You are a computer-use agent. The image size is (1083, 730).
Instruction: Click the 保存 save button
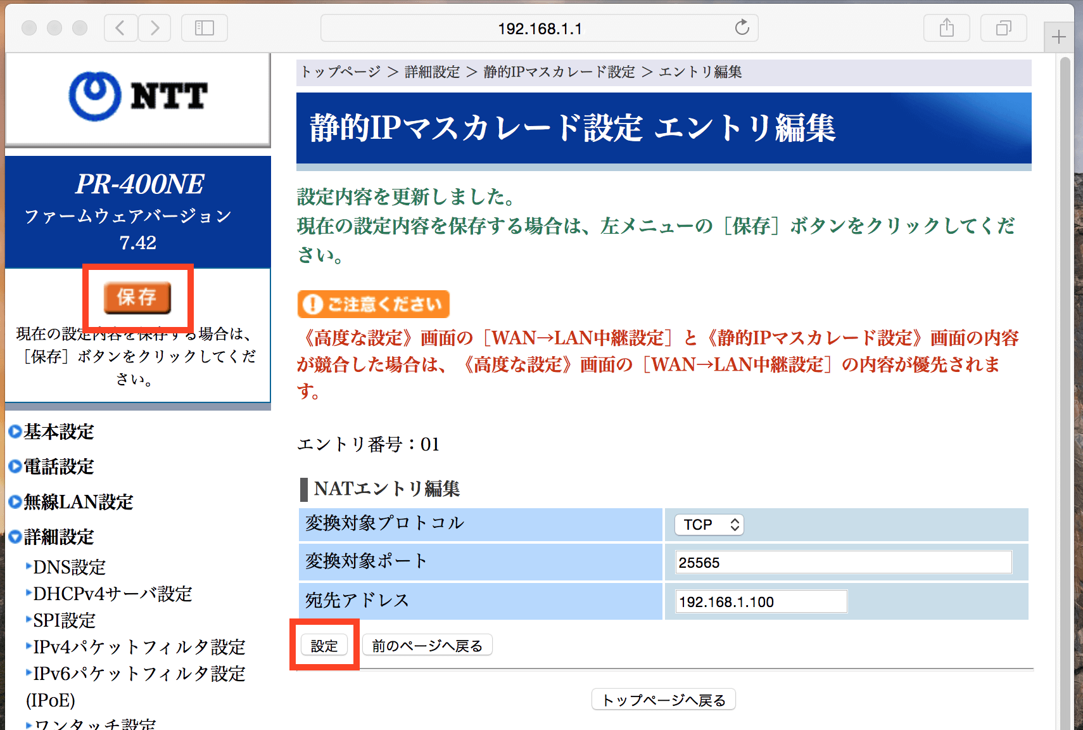coord(137,298)
